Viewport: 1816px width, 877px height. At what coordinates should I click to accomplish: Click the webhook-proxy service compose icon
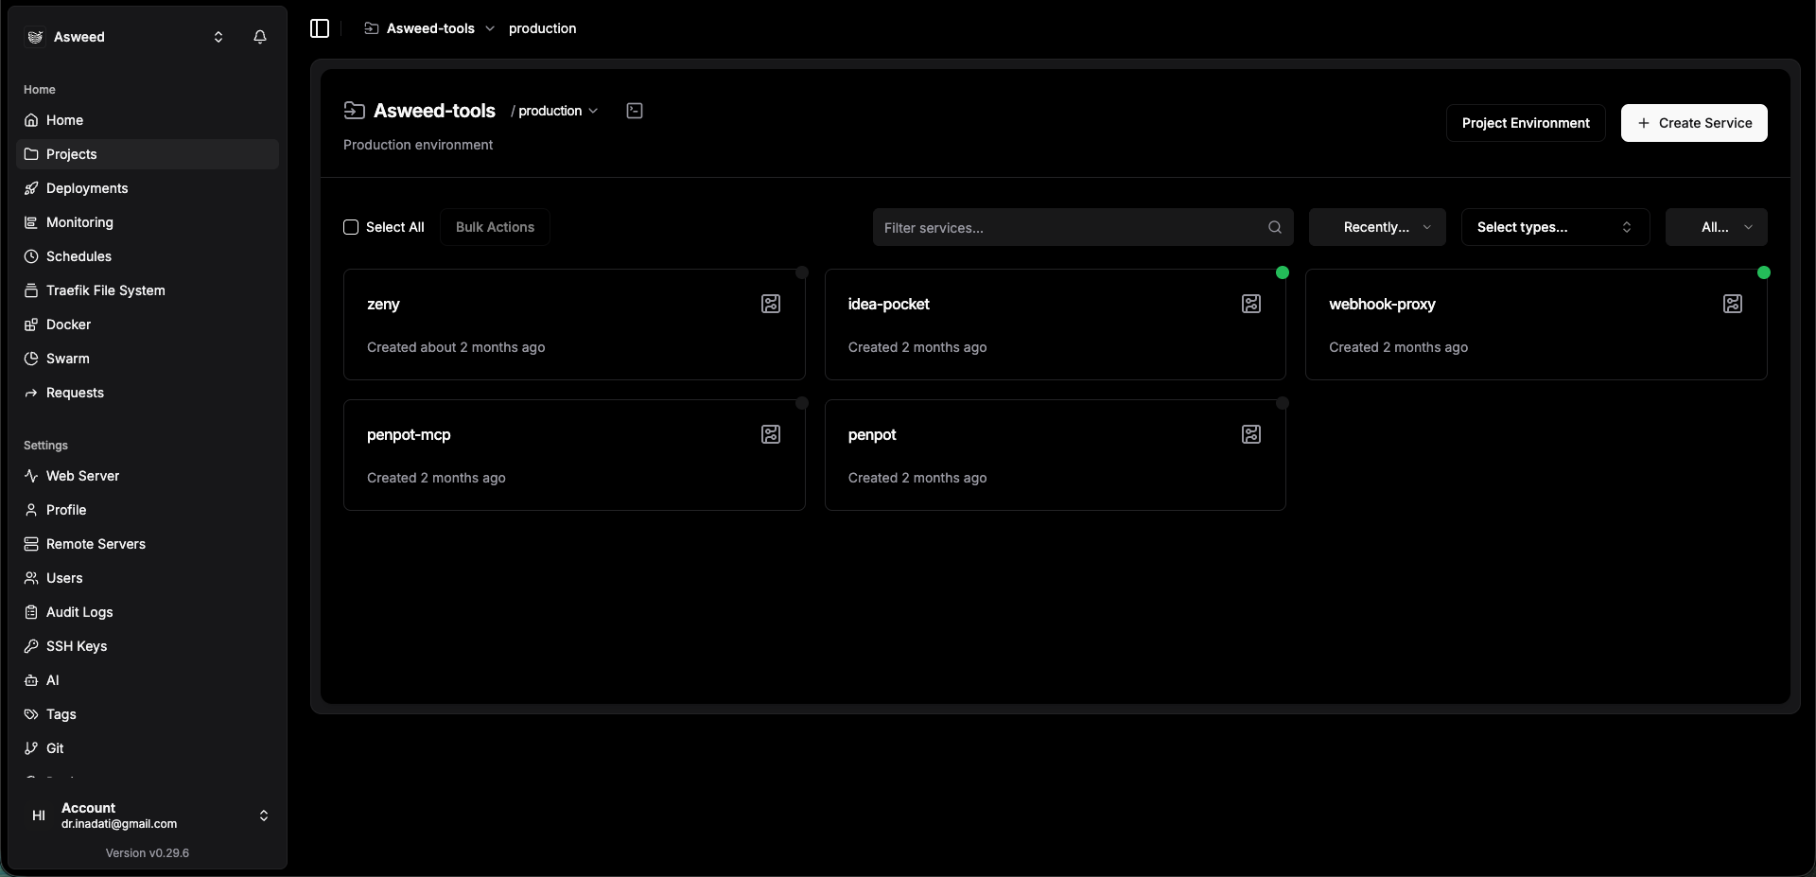click(1733, 304)
